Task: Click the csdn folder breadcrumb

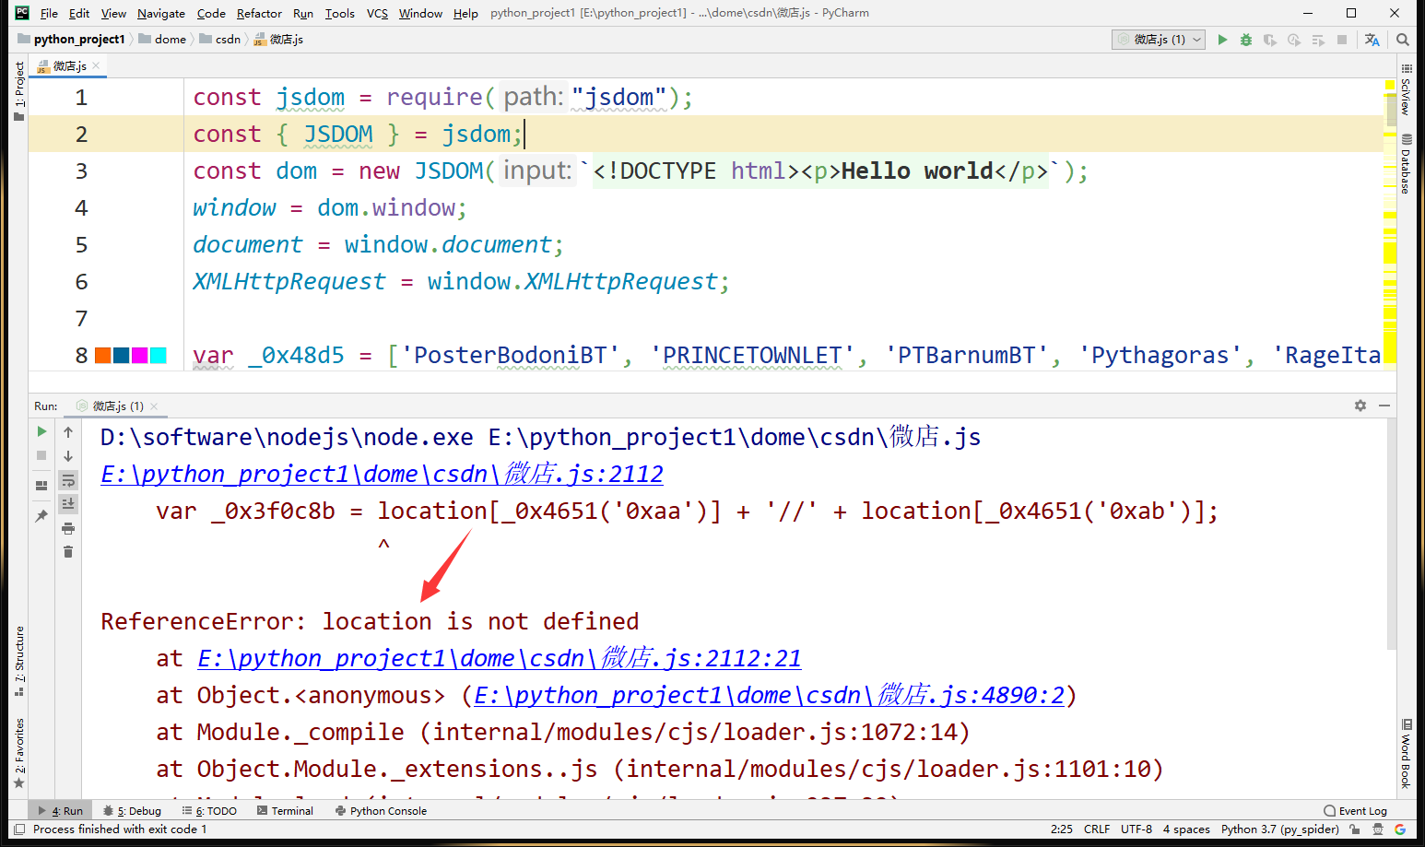Action: coord(219,40)
